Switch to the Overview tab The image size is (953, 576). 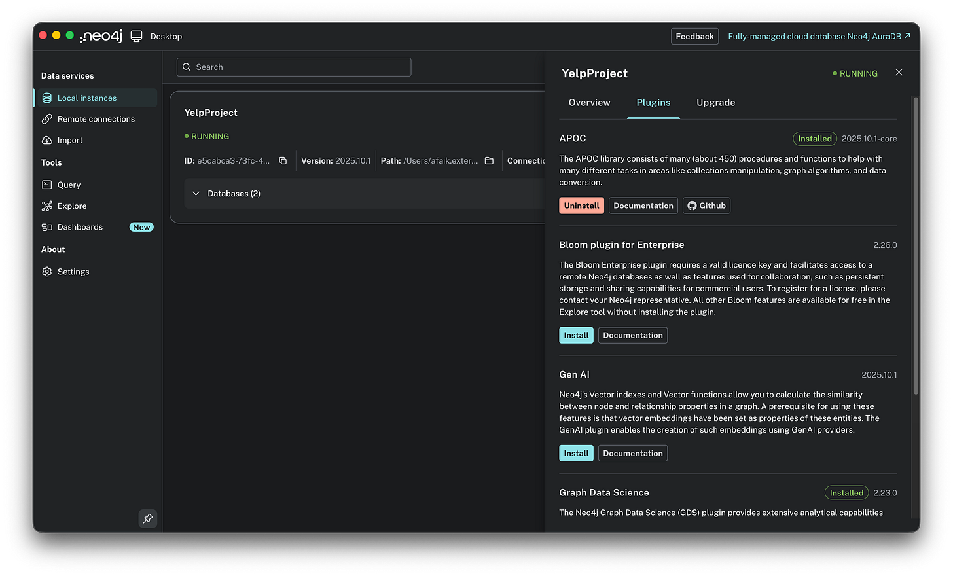(588, 103)
